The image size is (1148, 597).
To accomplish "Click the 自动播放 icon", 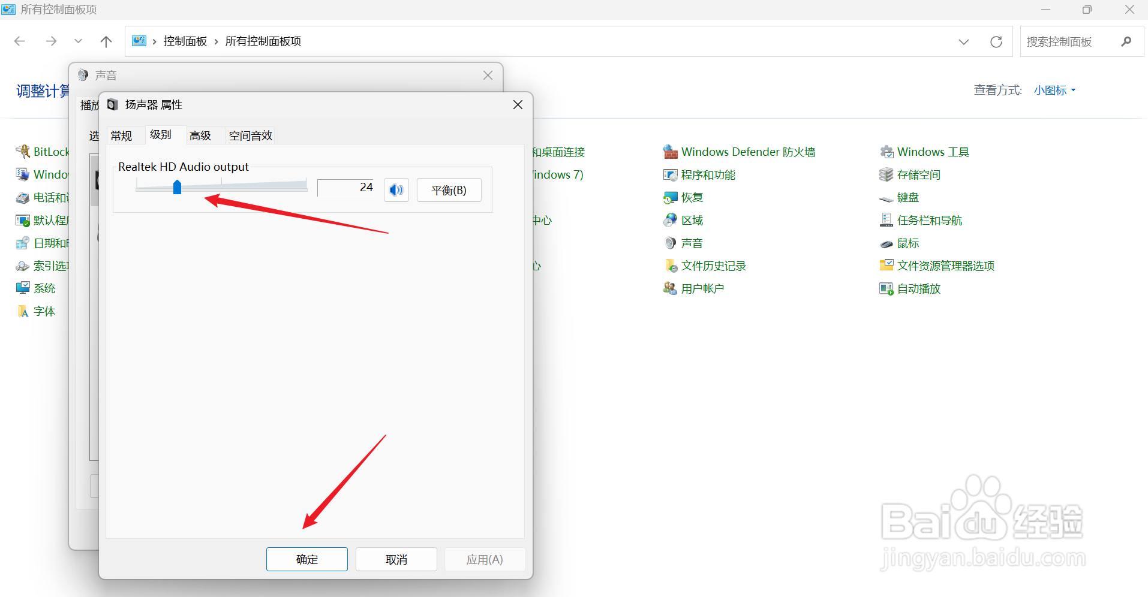I will click(886, 289).
